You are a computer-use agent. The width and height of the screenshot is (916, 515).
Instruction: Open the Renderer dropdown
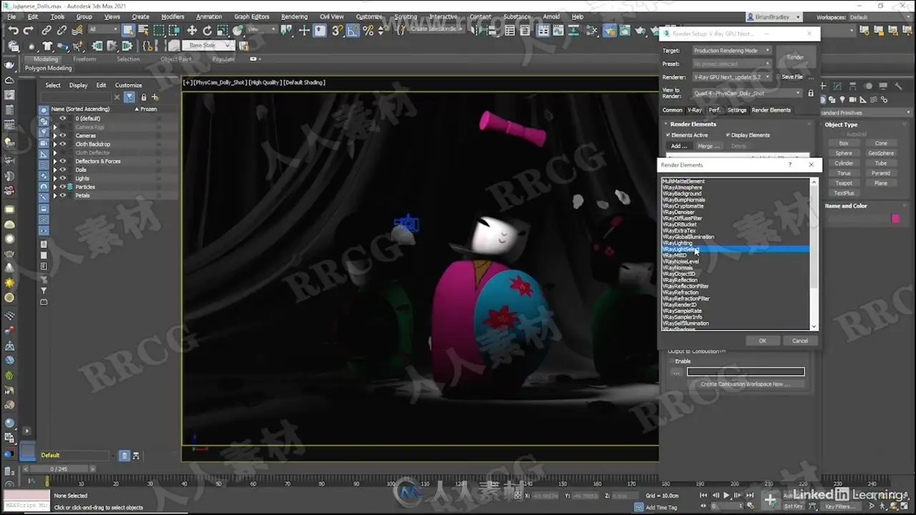pos(731,77)
